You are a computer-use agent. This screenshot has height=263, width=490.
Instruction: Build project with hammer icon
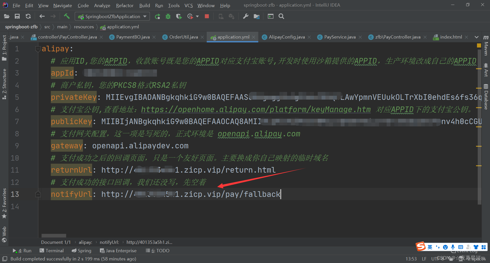[x=67, y=16]
